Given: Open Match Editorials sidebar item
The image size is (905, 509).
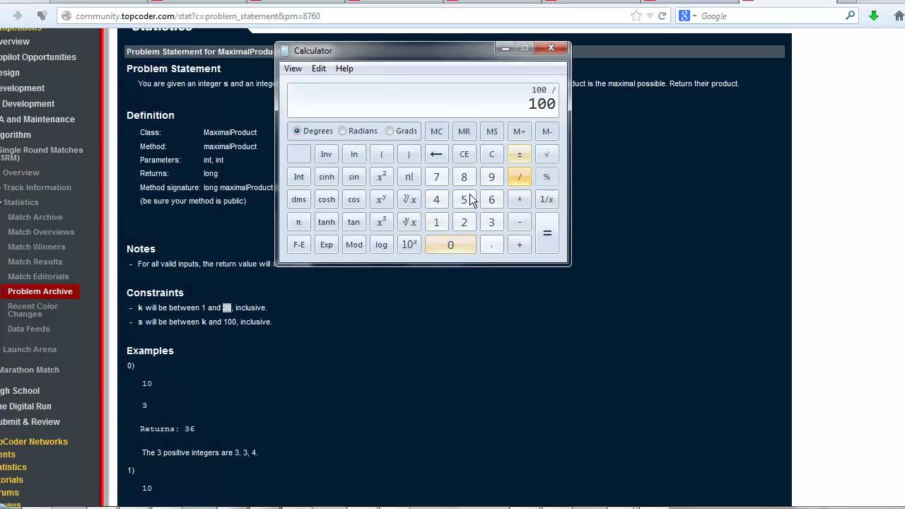Looking at the screenshot, I should [38, 276].
